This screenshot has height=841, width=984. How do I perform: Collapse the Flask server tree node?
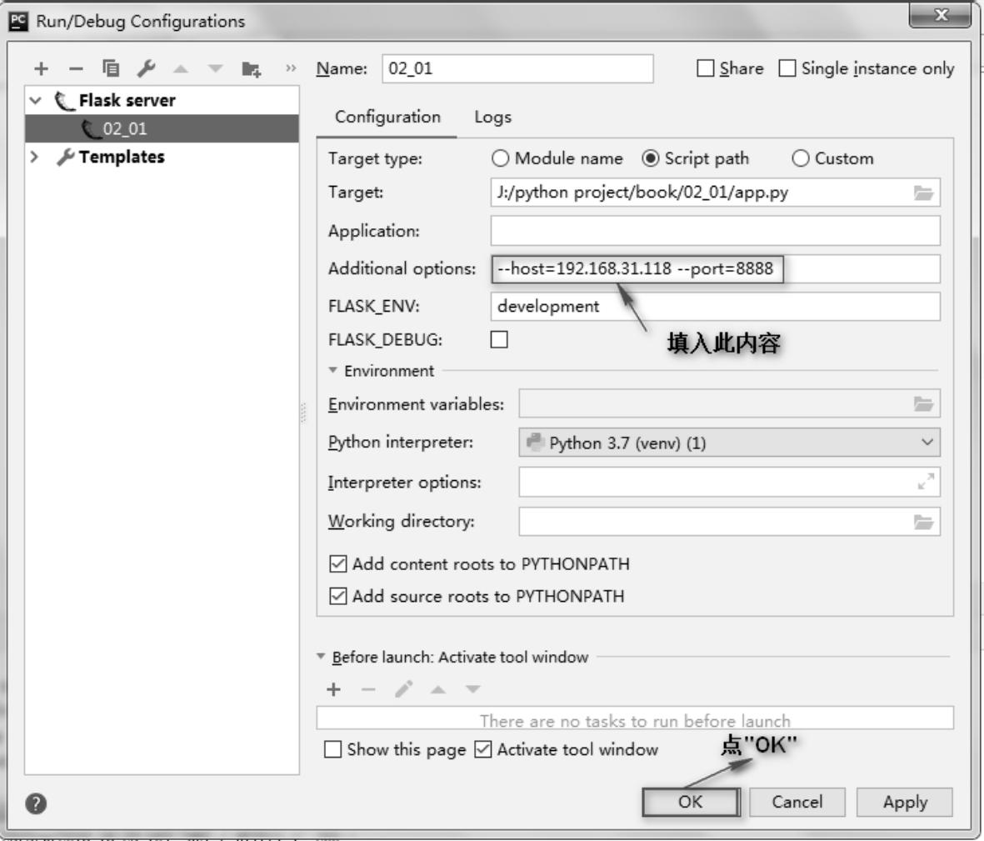click(x=34, y=100)
